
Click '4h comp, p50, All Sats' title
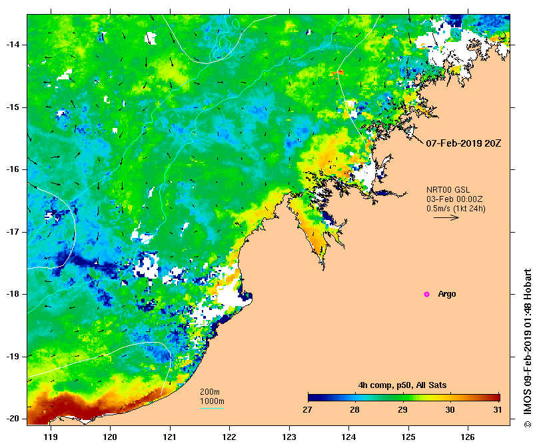click(402, 385)
